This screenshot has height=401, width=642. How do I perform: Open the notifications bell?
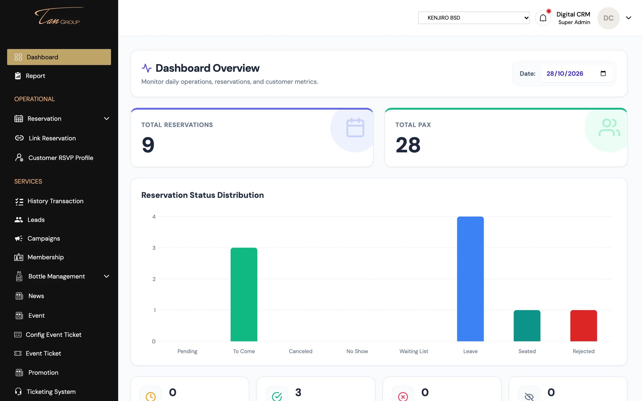point(543,18)
